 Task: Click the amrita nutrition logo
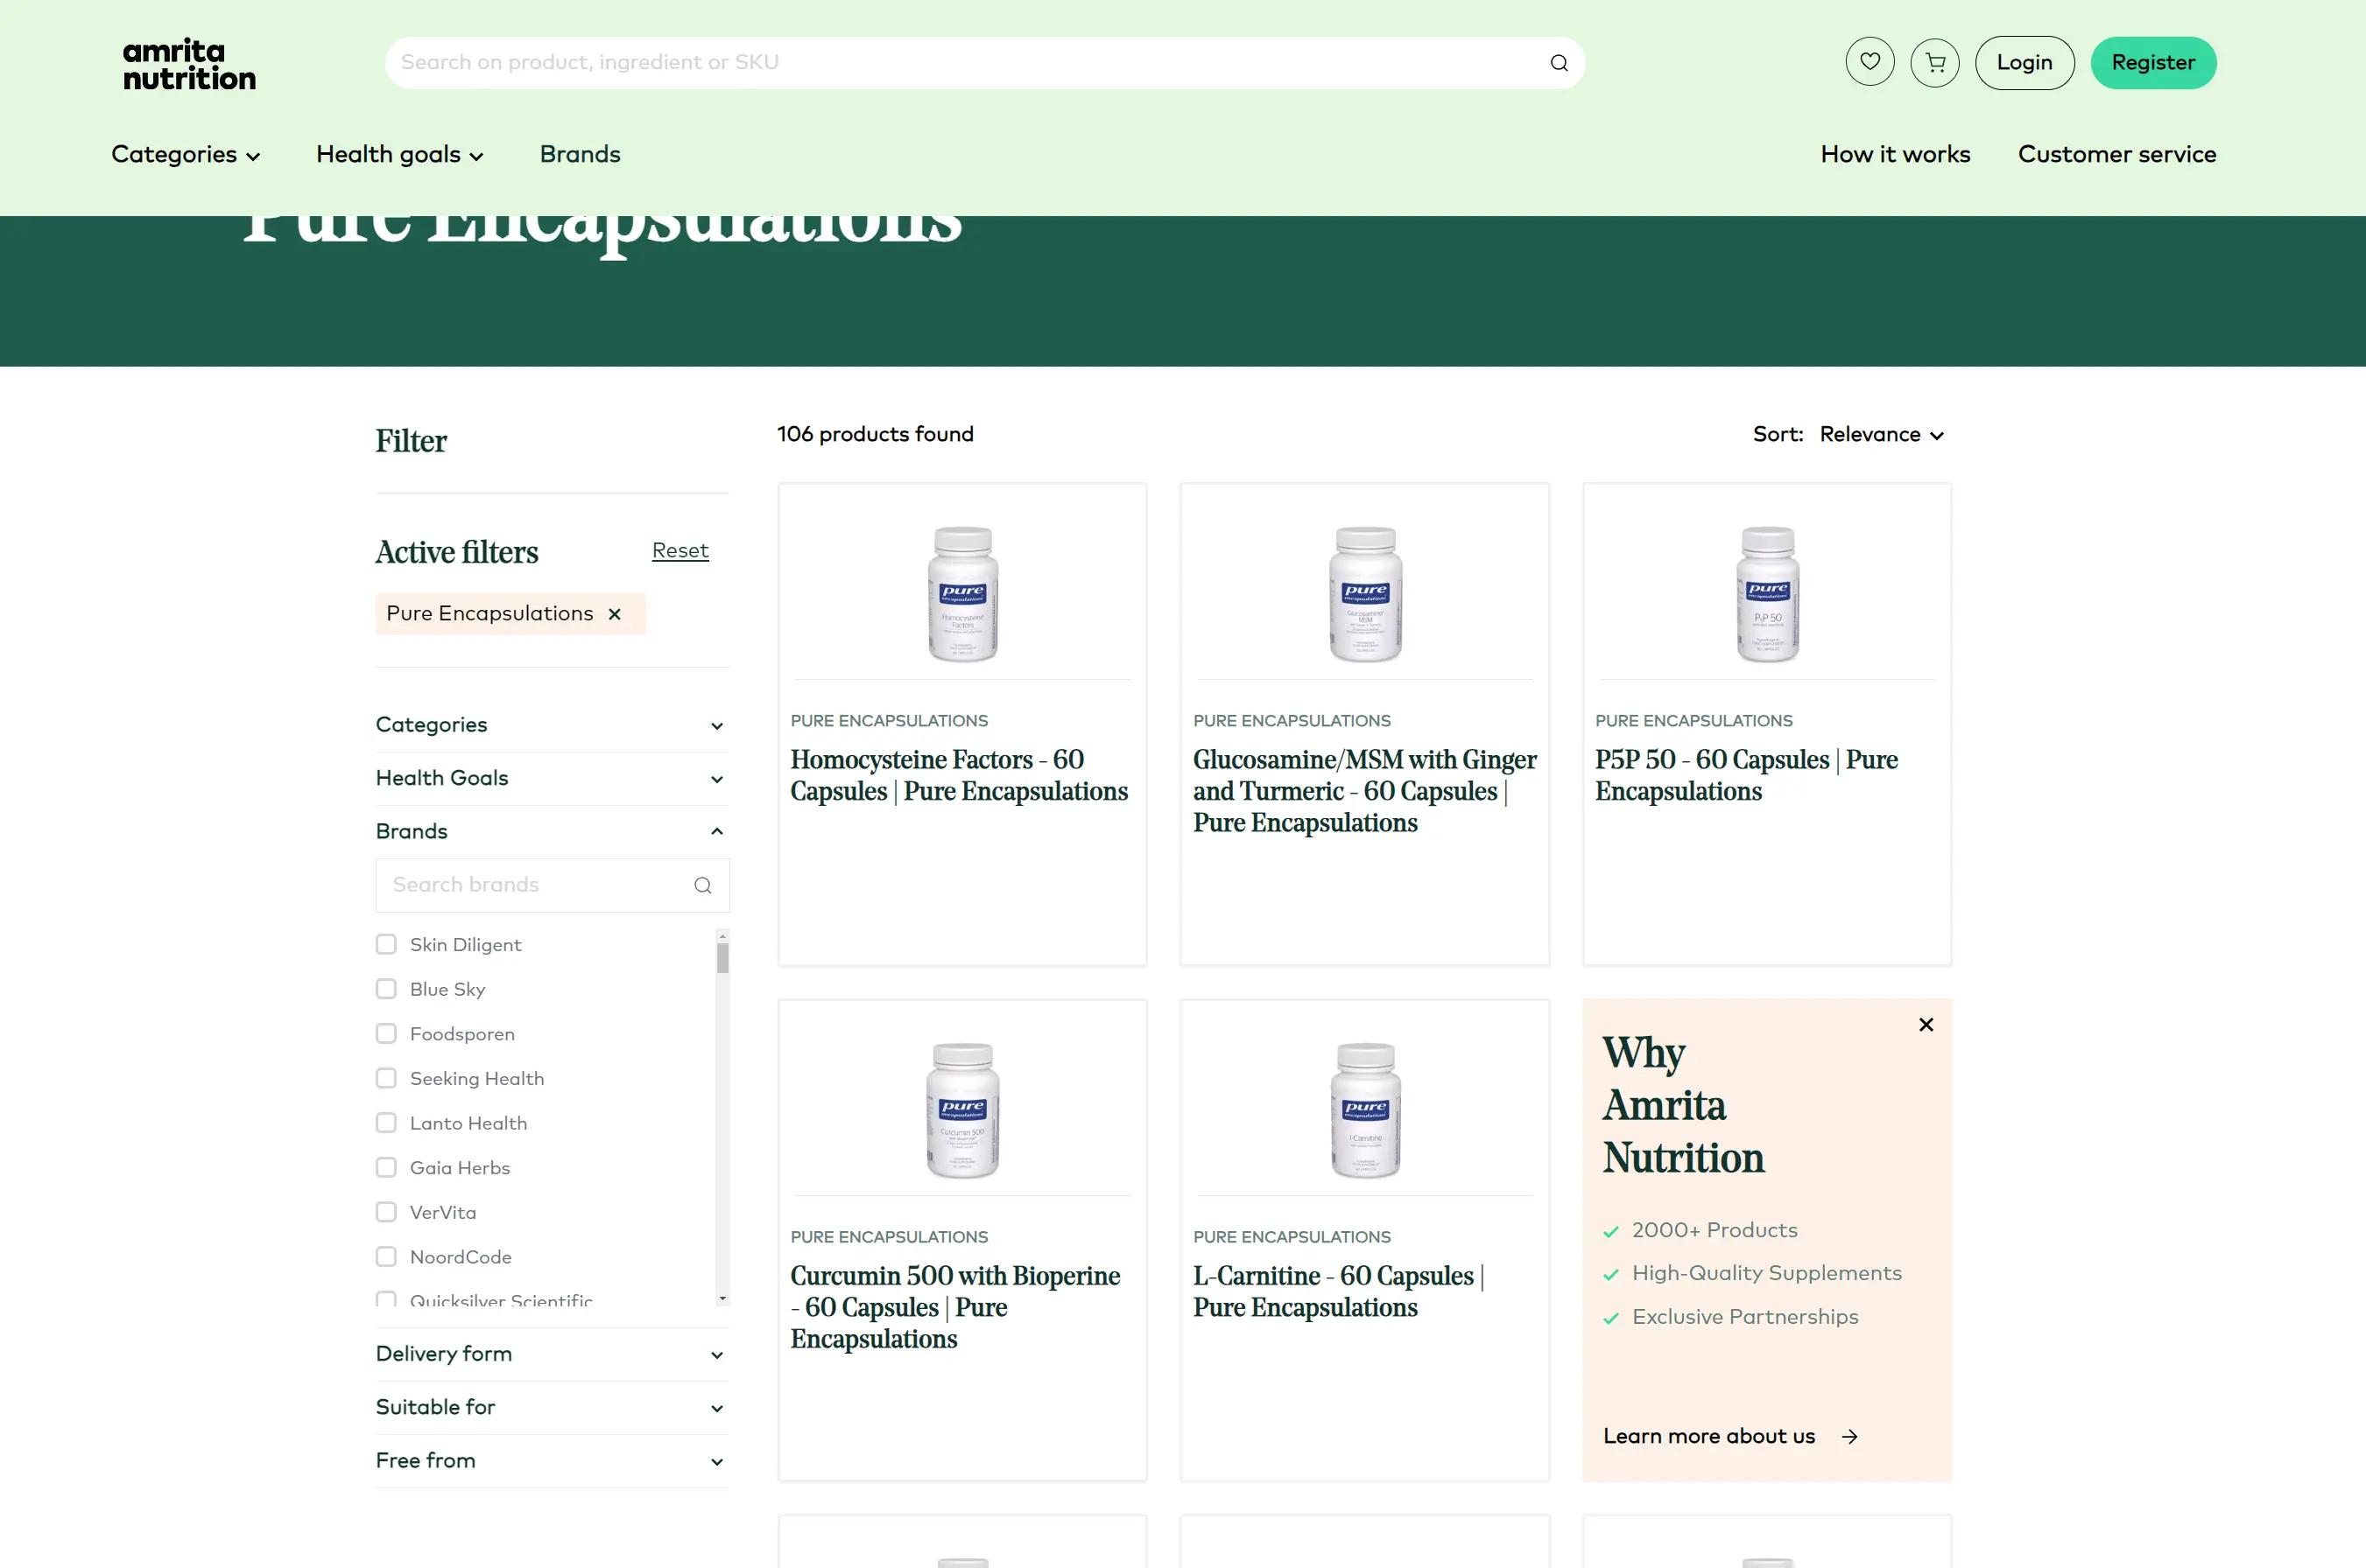189,64
